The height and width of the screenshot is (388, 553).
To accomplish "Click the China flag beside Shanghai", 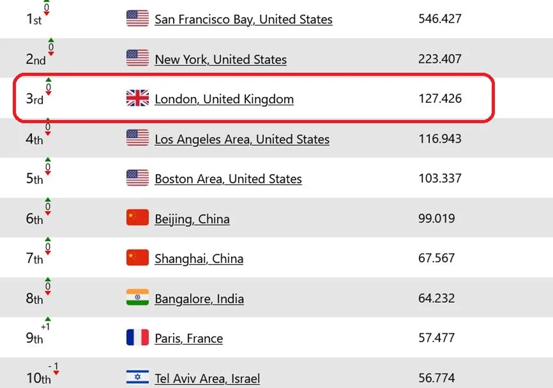I will [x=137, y=257].
